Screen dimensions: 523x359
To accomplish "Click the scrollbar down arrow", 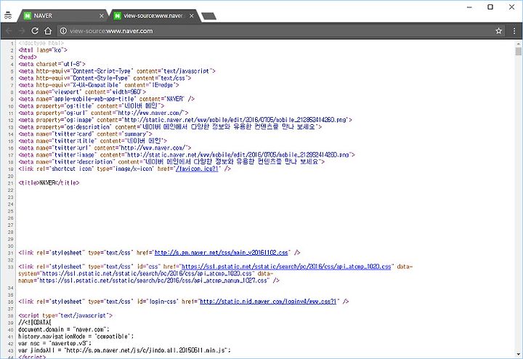I will 518,354.
